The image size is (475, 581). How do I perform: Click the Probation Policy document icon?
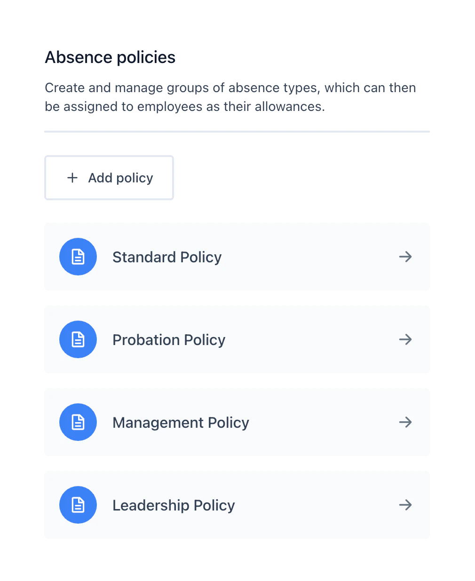[x=78, y=339]
